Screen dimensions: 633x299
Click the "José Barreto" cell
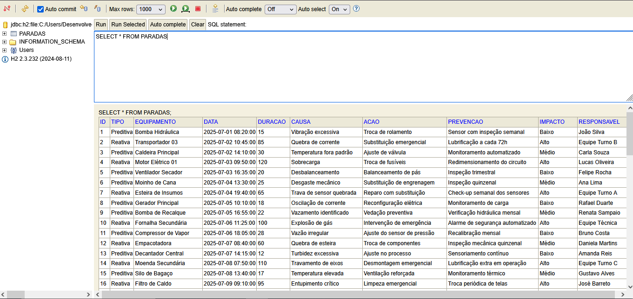[x=602, y=284]
